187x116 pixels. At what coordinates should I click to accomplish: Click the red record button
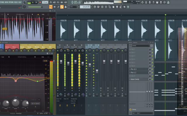[x=40, y=2]
